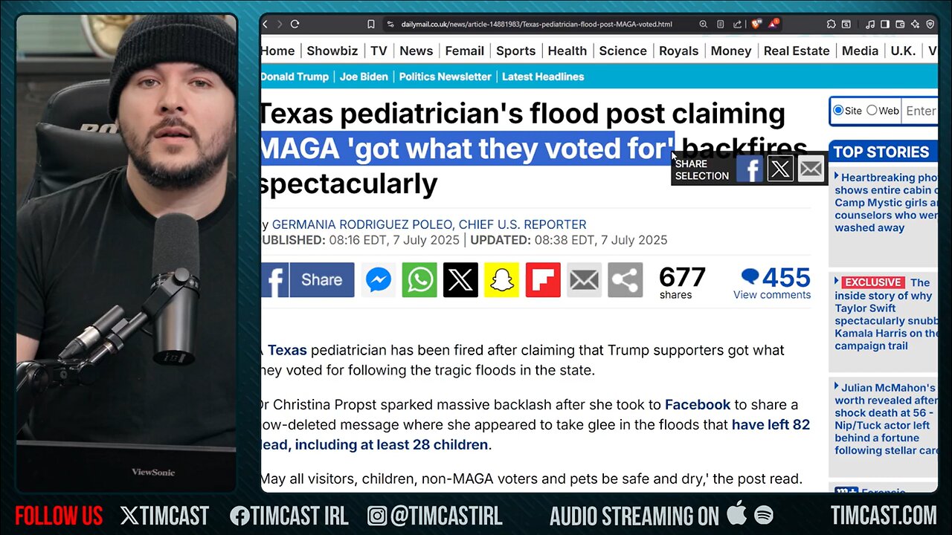Open the Money section
Screen dimensions: 952x535
click(x=731, y=51)
